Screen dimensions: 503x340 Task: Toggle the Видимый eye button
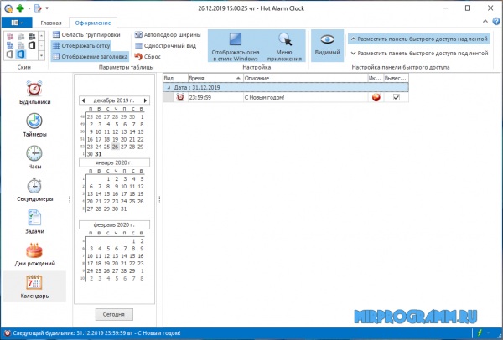point(327,45)
